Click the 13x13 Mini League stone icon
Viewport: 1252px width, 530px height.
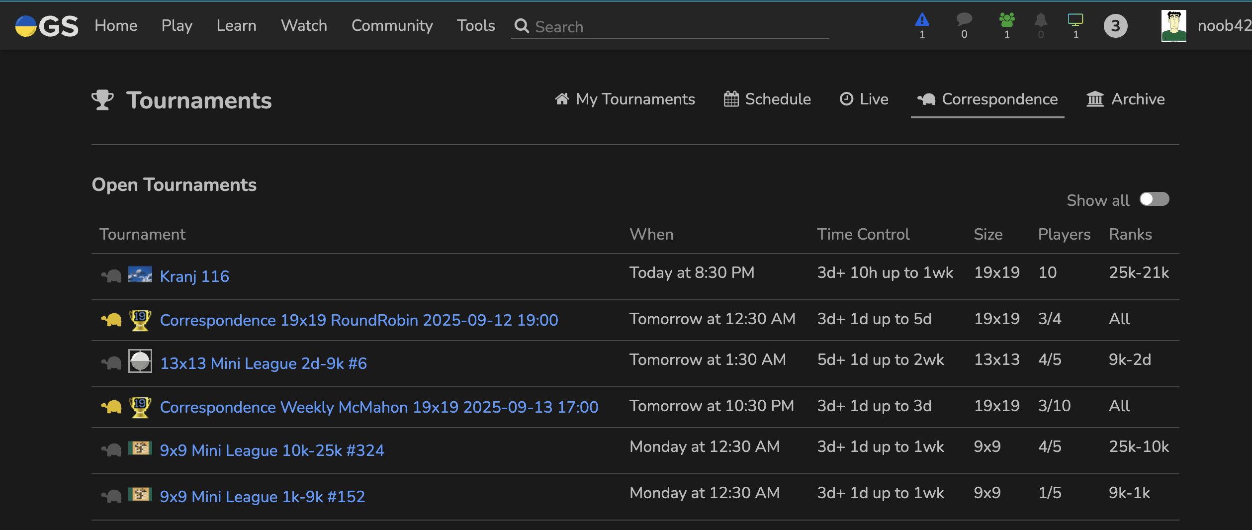tap(140, 361)
